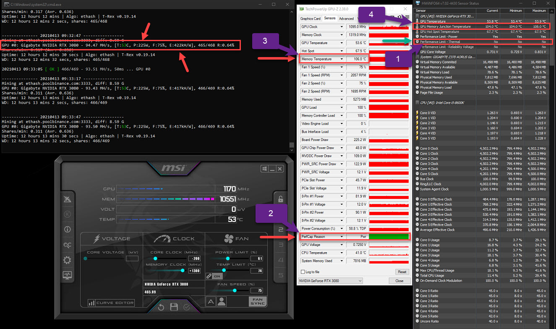Click the HWiNFO64 title bar icon
The width and height of the screenshot is (556, 329).
[418, 3]
